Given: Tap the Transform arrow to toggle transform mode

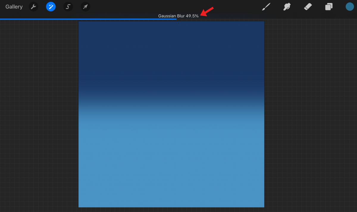Looking at the screenshot, I should point(85,7).
